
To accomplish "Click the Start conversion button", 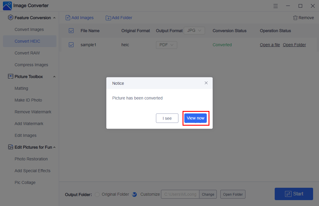I will pyautogui.click(x=294, y=194).
